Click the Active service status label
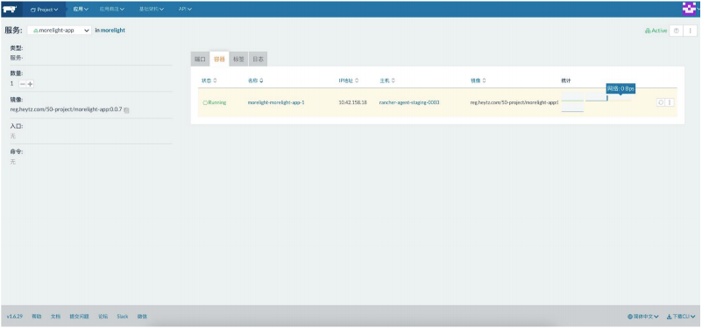702x328 pixels. (x=656, y=31)
